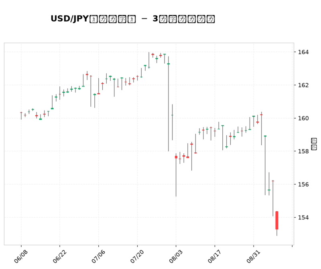Click the 154 price axis label

click(x=303, y=217)
